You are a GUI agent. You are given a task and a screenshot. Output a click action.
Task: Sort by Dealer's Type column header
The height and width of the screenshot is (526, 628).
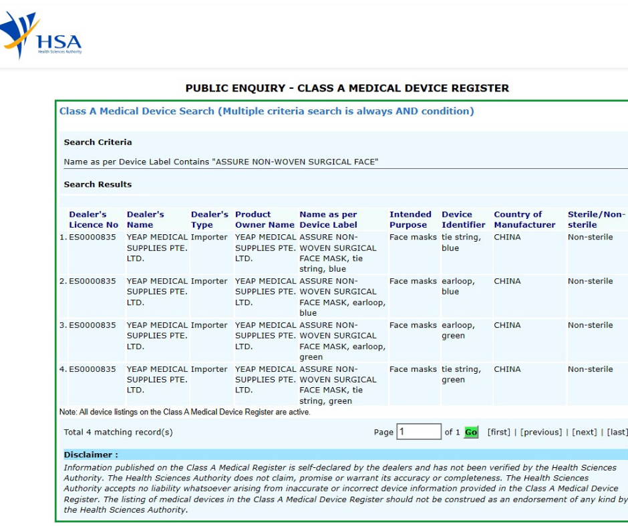coord(210,220)
